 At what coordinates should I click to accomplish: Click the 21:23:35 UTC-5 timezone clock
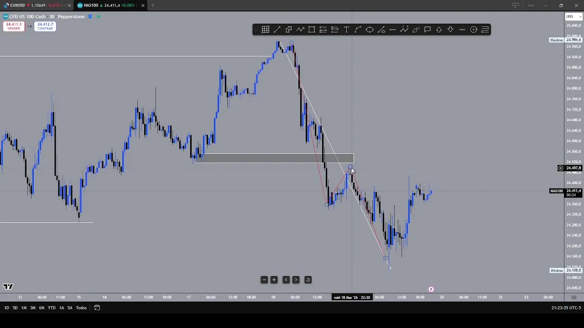(566, 308)
